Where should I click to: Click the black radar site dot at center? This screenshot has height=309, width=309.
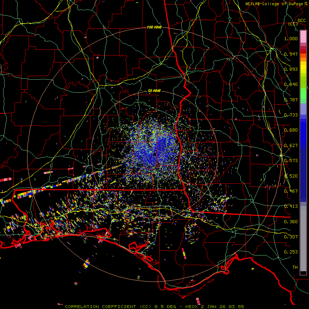[155, 154]
